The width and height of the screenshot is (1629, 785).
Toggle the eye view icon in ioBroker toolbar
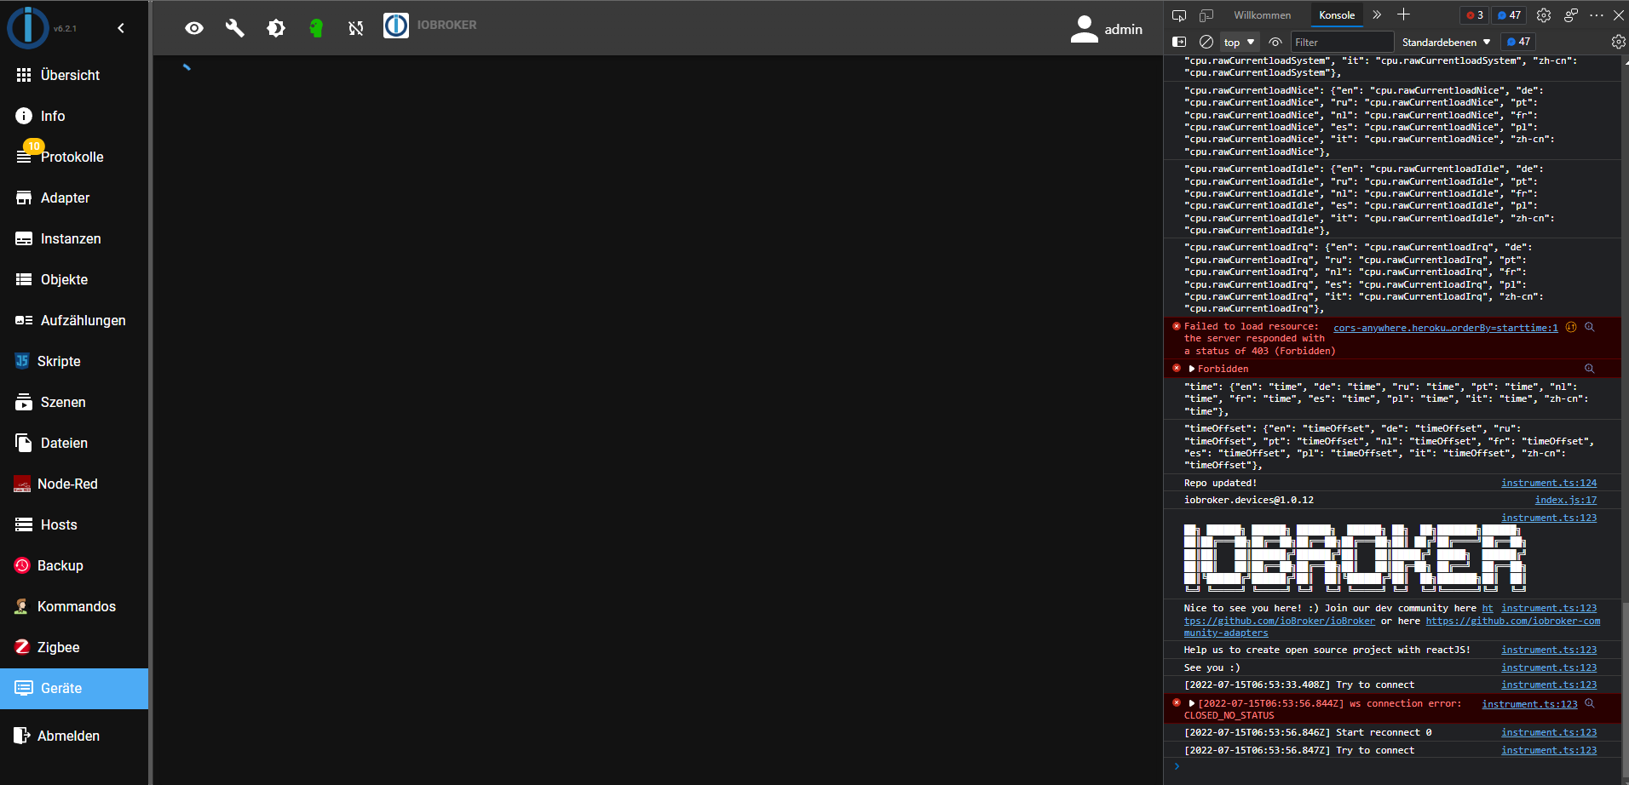coord(194,27)
